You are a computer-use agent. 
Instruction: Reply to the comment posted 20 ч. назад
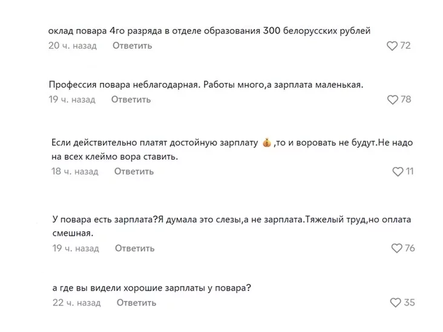pos(132,46)
